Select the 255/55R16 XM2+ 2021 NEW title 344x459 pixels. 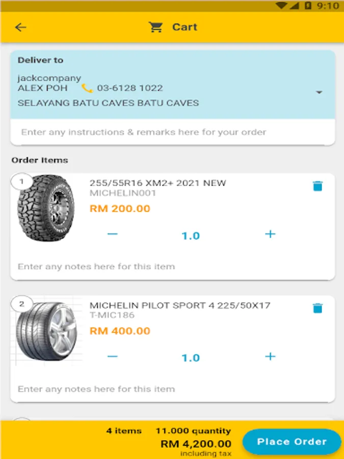click(157, 183)
